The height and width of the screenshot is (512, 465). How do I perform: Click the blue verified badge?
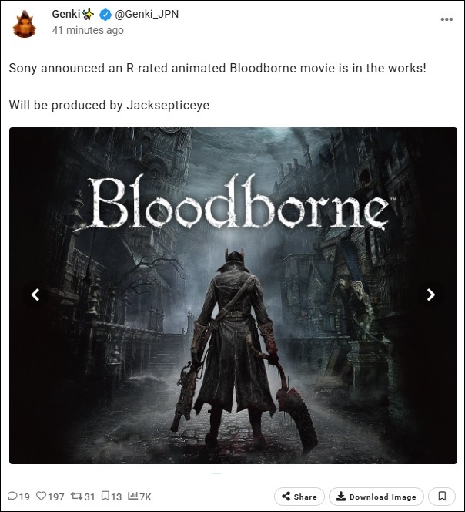click(105, 15)
